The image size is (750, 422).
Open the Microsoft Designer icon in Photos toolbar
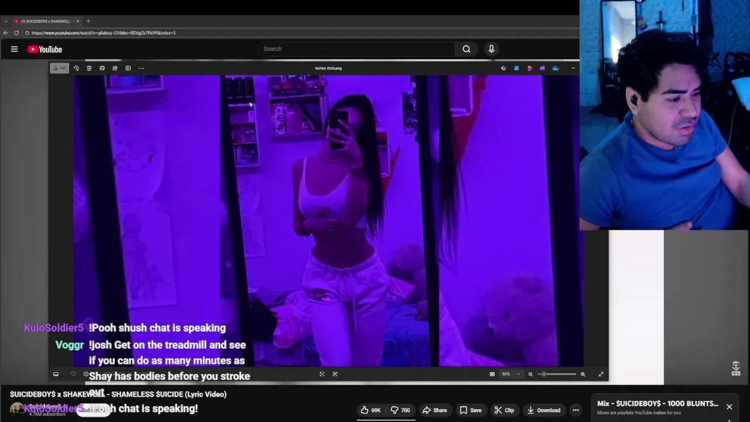[503, 69]
